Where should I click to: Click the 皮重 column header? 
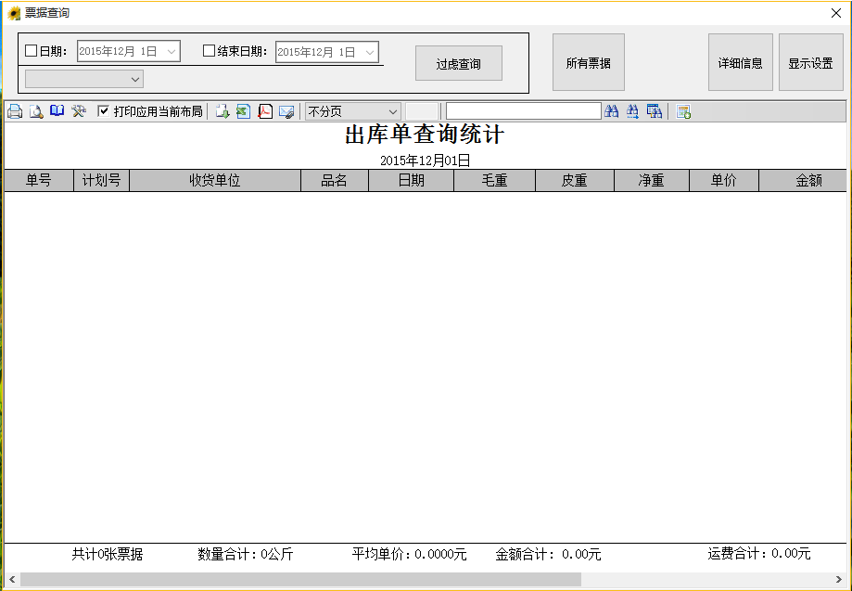coord(575,181)
